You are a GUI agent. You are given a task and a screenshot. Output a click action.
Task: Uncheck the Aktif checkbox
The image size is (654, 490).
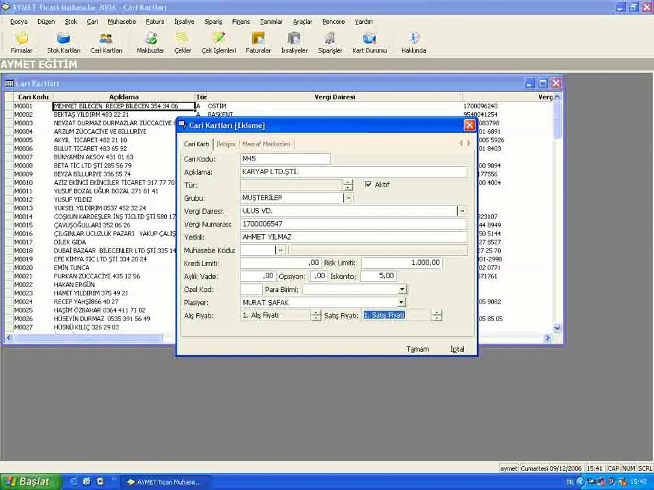click(x=369, y=184)
